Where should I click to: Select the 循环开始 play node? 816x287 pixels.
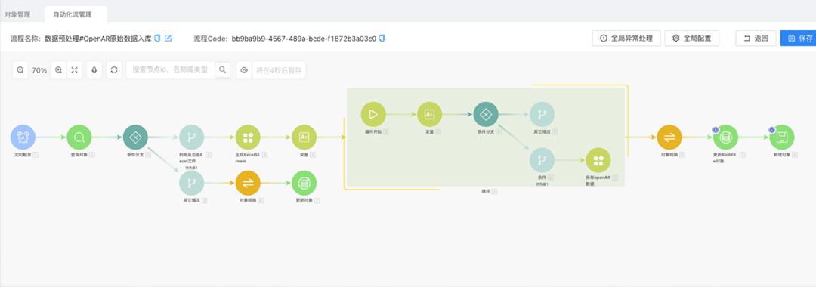[373, 114]
